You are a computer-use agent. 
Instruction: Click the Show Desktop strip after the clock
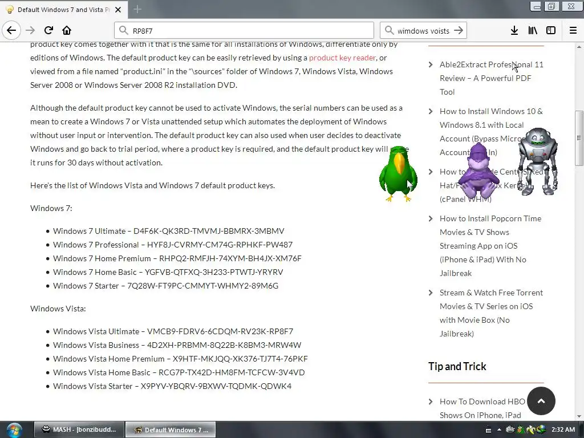pos(581,430)
